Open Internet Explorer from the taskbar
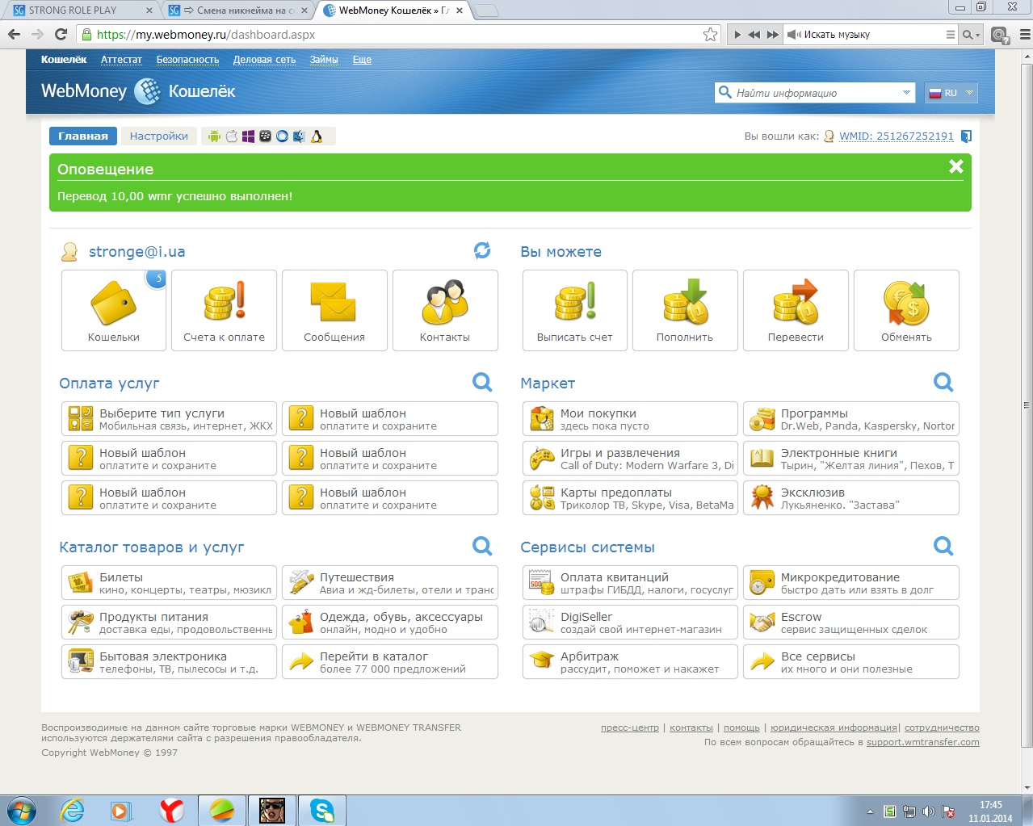Viewport: 1033px width, 826px height. [x=72, y=810]
